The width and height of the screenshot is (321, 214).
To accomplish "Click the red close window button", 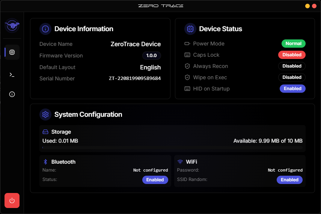I will pyautogui.click(x=314, y=6).
